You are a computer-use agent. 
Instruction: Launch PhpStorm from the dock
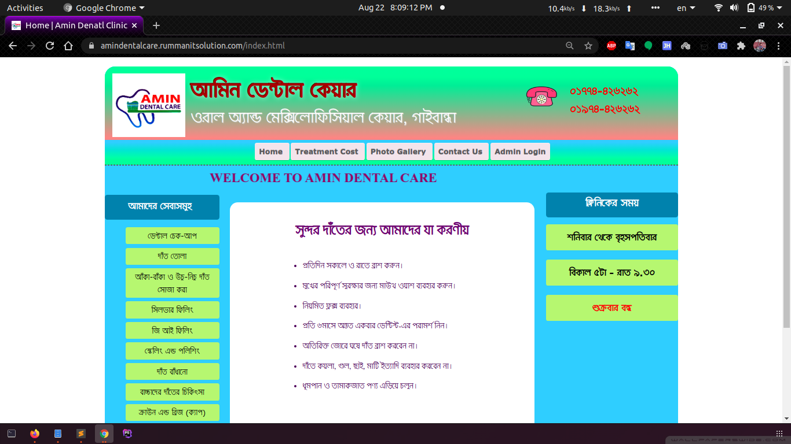[127, 433]
